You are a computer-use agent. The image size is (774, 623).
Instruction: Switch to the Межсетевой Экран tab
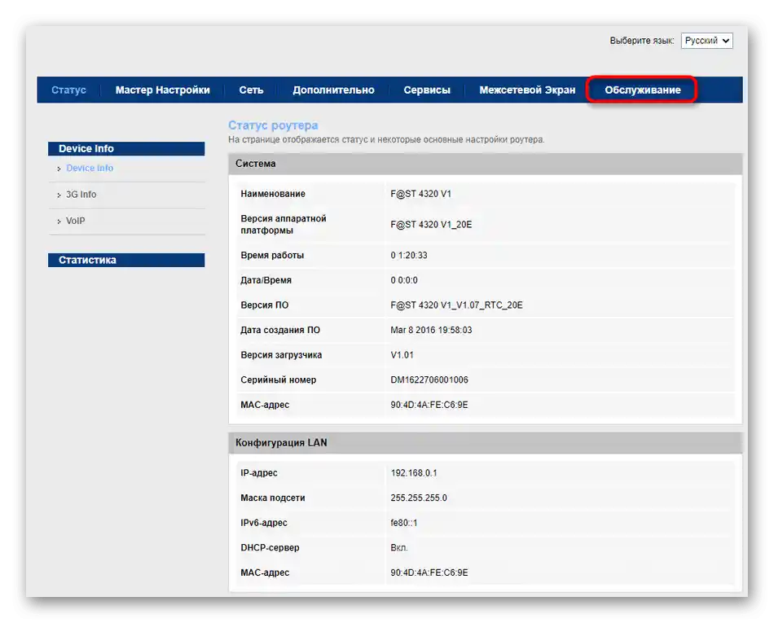click(x=527, y=90)
